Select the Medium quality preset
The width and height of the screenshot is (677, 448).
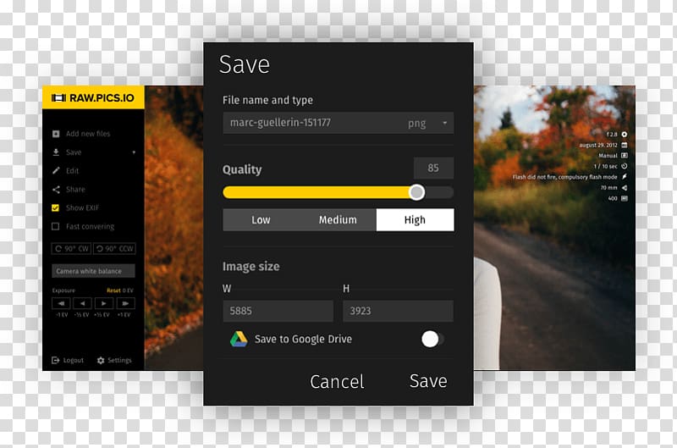point(338,220)
